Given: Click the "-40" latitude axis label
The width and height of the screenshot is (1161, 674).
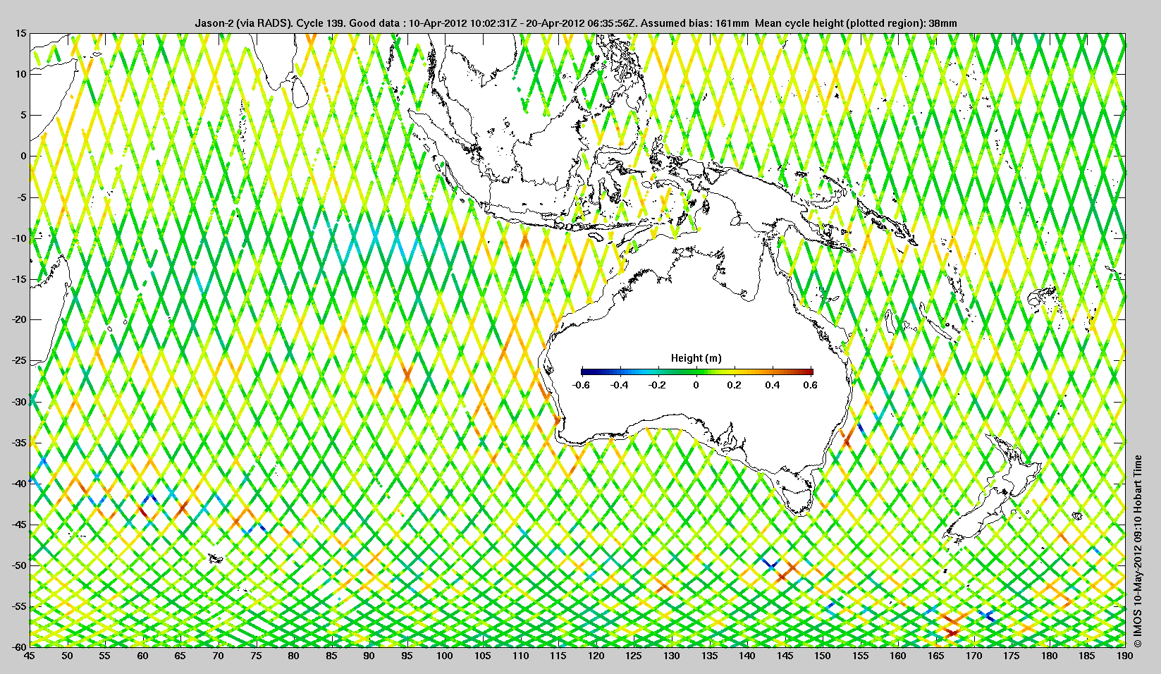Looking at the screenshot, I should [x=19, y=483].
